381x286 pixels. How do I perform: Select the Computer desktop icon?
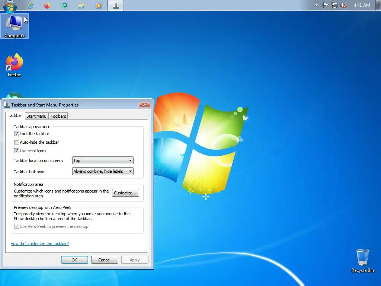pos(15,26)
